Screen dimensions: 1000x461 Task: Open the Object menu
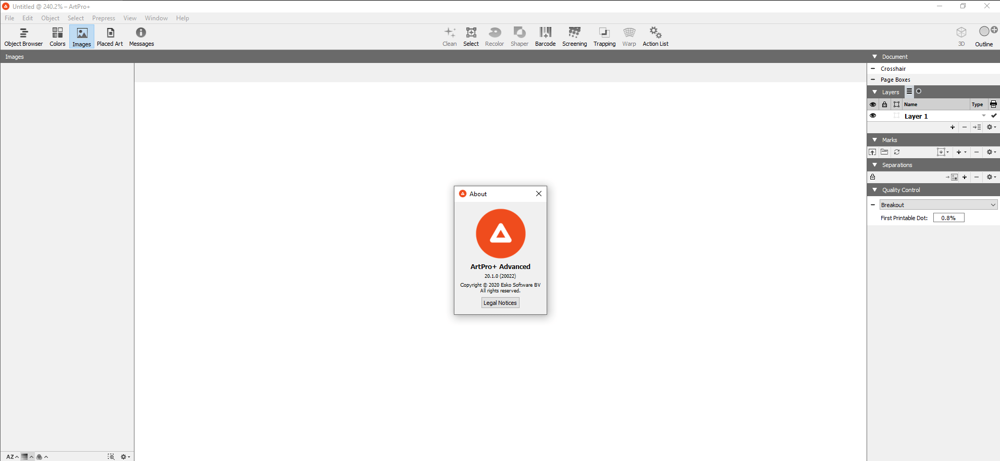pyautogui.click(x=51, y=18)
